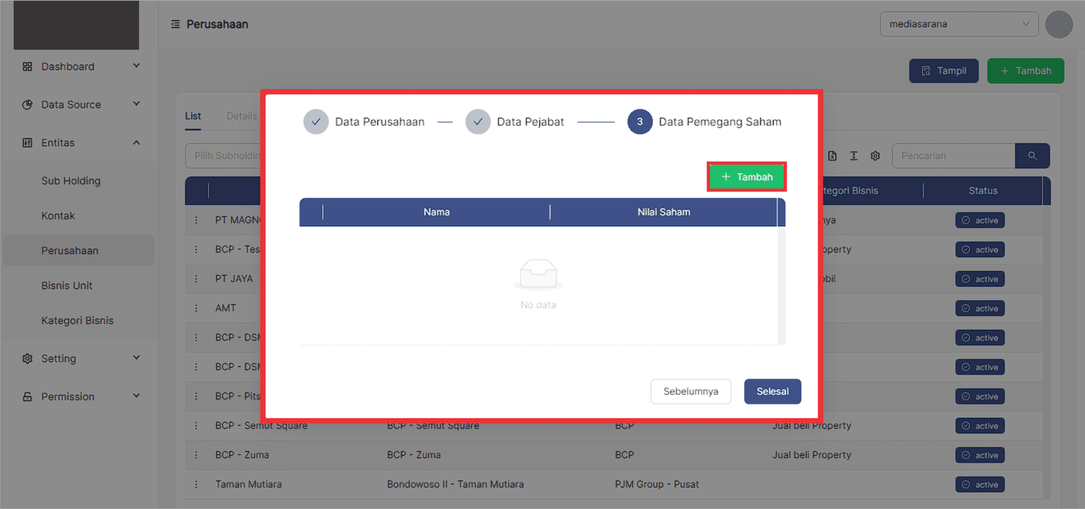Expand the Permission sidebar menu

coord(80,397)
